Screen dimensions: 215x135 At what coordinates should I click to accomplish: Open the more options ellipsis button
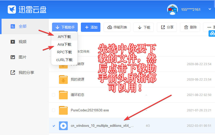click(x=209, y=27)
